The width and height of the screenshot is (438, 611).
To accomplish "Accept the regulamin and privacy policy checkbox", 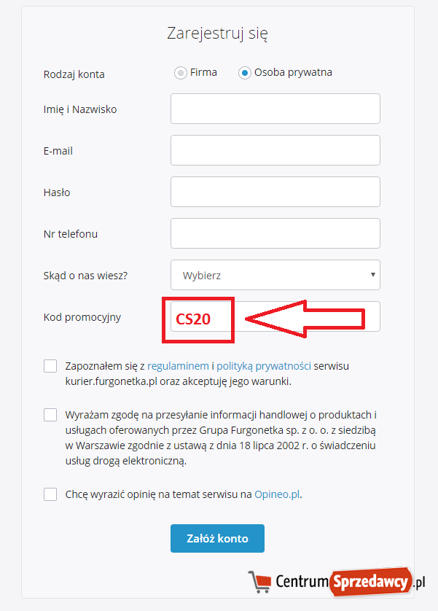I will (x=50, y=366).
